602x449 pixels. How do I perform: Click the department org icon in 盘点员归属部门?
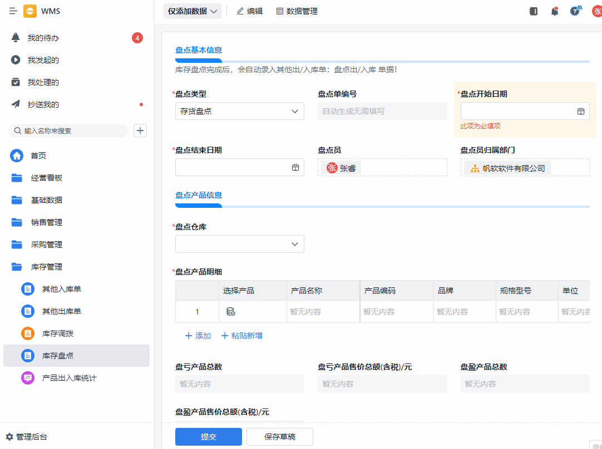coord(475,168)
